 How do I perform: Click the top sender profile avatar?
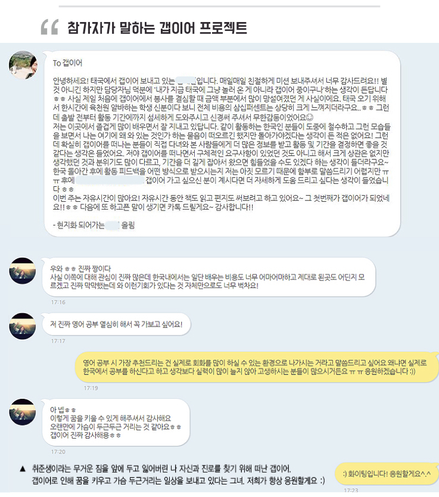click(x=23, y=65)
